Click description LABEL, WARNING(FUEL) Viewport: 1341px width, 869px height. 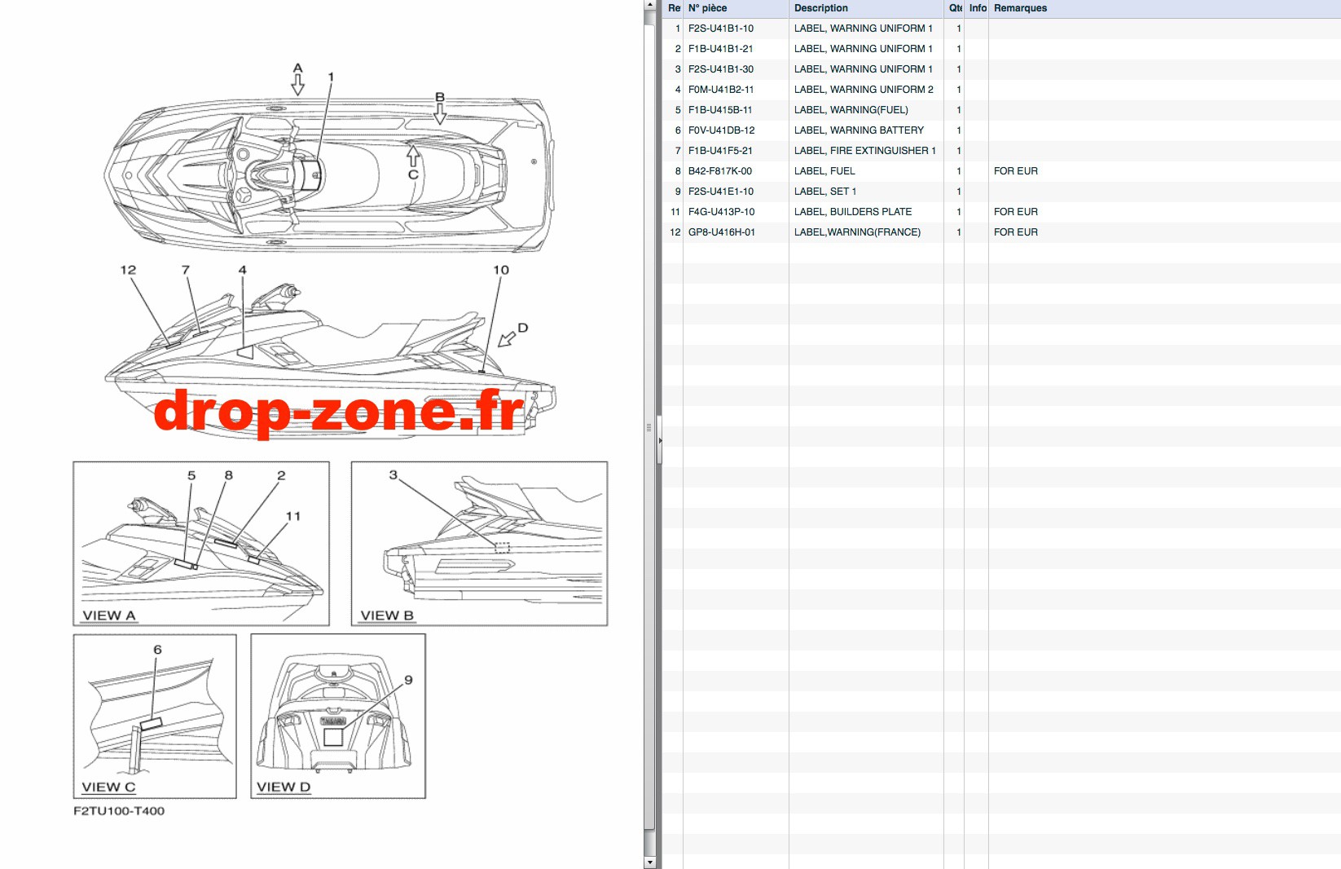[x=851, y=110]
